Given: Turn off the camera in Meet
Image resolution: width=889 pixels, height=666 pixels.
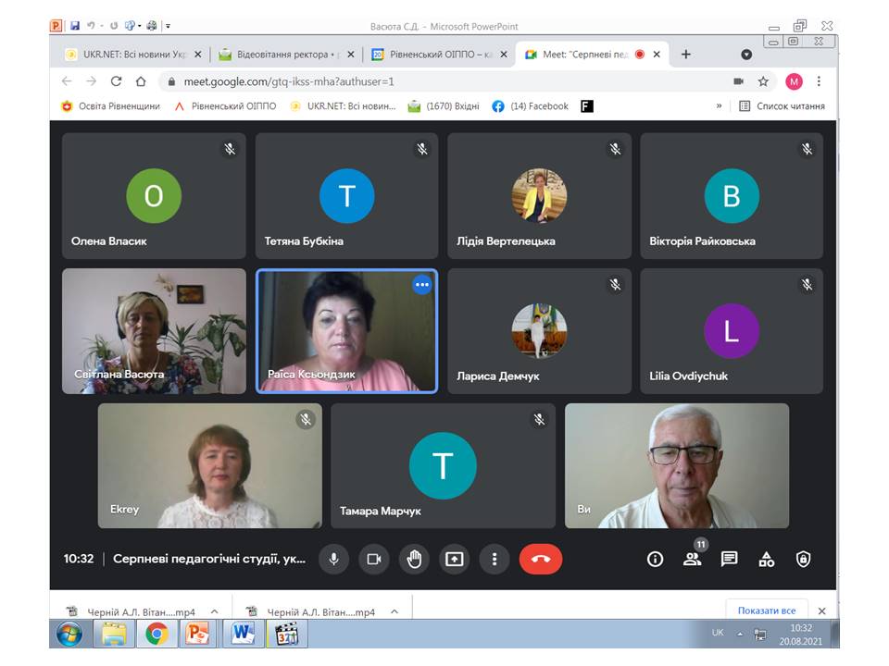Looking at the screenshot, I should point(374,559).
